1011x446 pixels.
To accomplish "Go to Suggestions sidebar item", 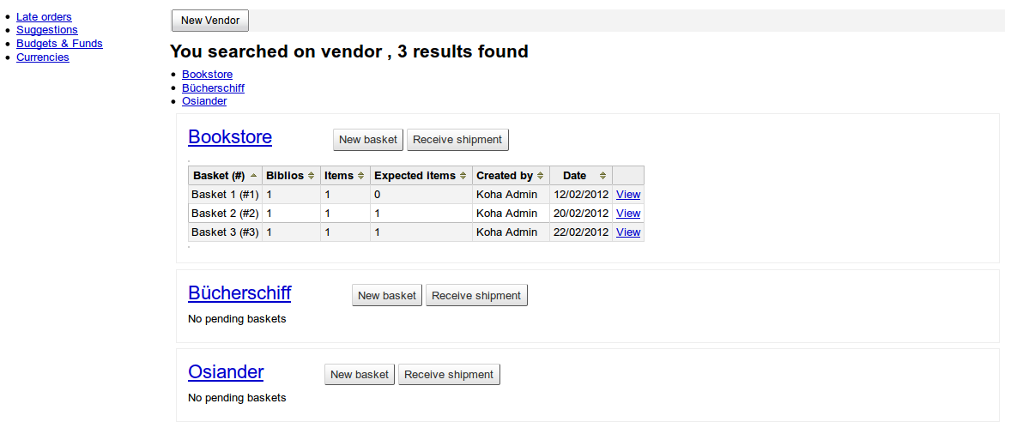I will (x=47, y=30).
